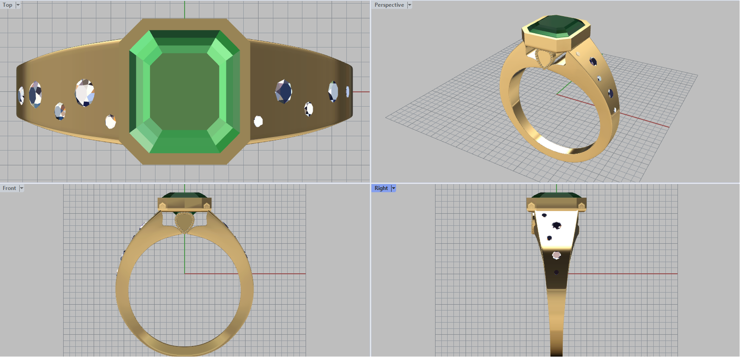Open the Front viewport dropdown arrow

tap(21, 188)
